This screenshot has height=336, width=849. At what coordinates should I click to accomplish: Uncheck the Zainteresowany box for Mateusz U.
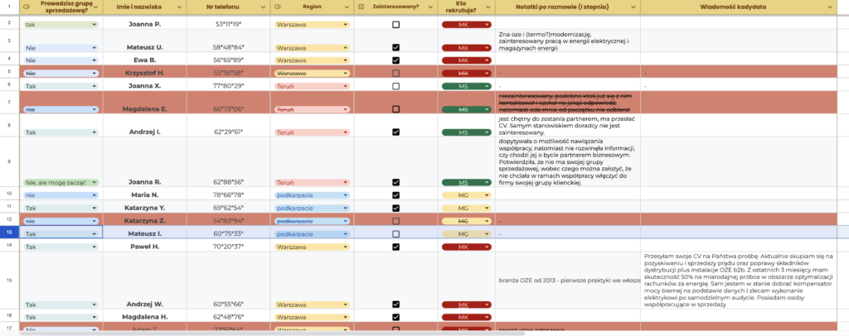click(395, 48)
